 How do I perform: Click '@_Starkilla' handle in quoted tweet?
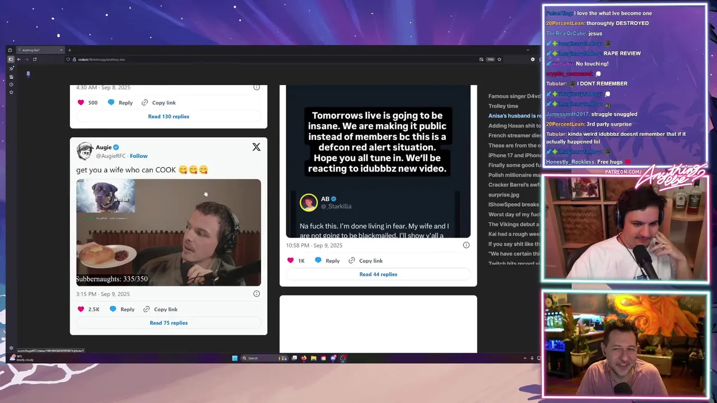point(336,206)
